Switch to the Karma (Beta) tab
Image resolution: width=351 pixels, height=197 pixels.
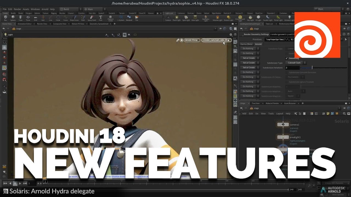click(x=246, y=44)
